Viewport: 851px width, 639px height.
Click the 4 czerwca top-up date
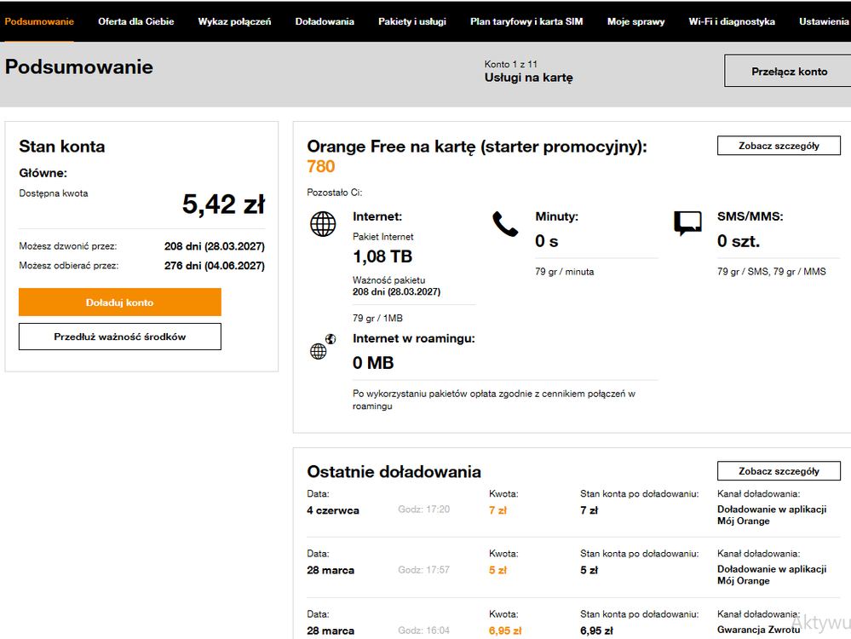333,510
